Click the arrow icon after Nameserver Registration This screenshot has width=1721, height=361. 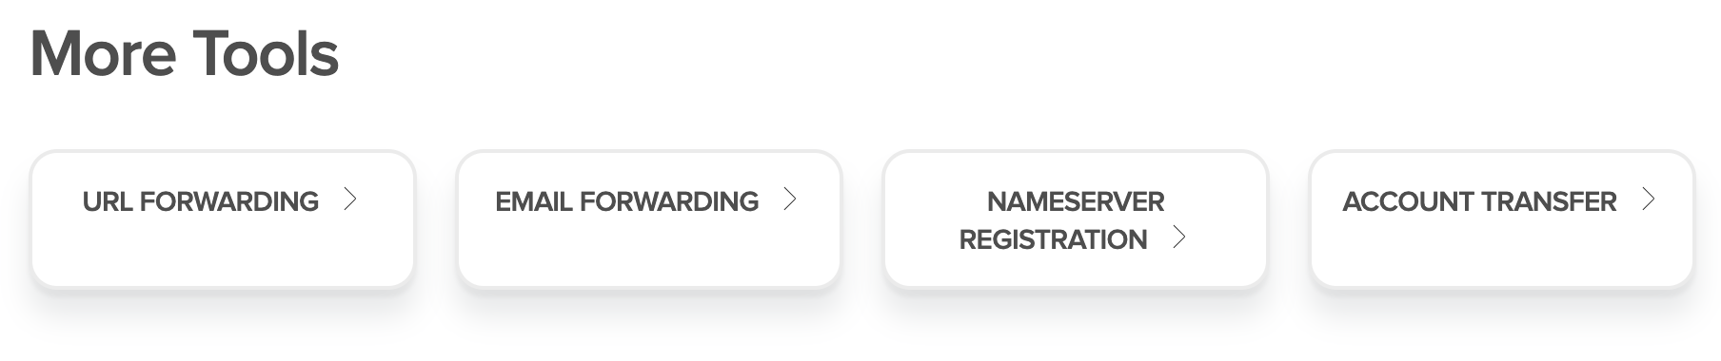pos(1179,237)
